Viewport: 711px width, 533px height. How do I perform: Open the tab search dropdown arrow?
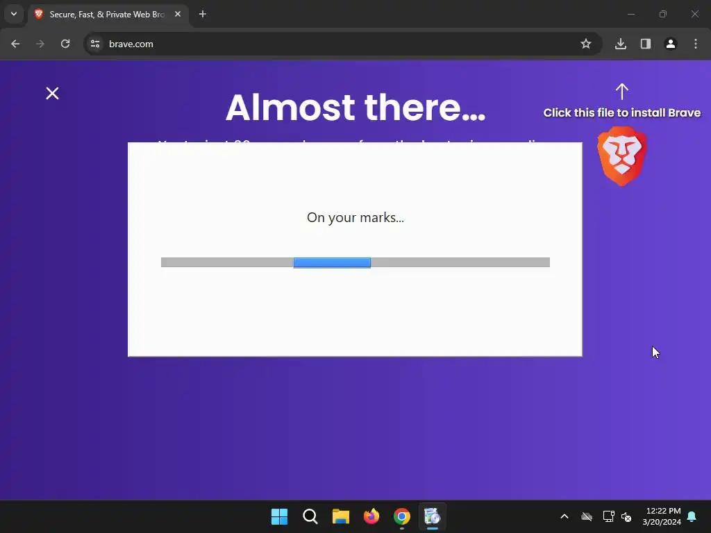point(14,14)
